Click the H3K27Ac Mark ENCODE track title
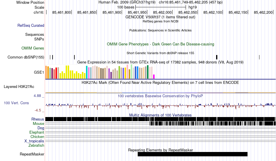The width and height of the screenshot is (276, 161). click(x=160, y=82)
